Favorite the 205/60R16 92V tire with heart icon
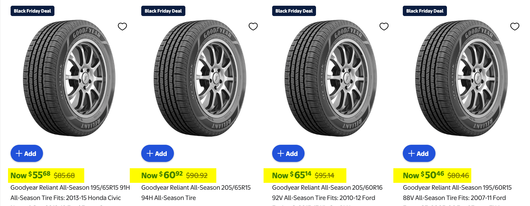Viewport: 530px width, 206px height. click(x=384, y=27)
